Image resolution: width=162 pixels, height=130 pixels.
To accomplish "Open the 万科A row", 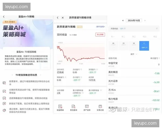I will 134,91.
